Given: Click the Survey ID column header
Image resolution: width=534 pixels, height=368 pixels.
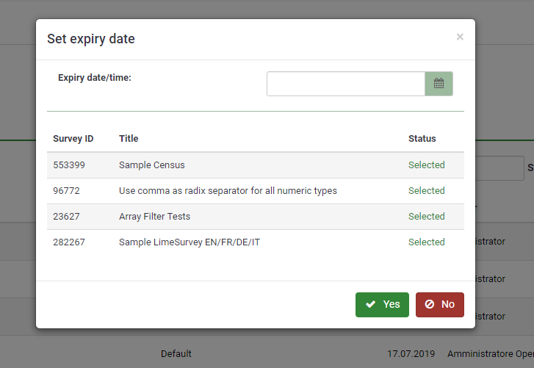Looking at the screenshot, I should pyautogui.click(x=73, y=138).
